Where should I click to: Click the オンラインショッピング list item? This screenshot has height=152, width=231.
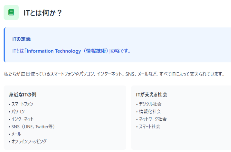(29, 141)
